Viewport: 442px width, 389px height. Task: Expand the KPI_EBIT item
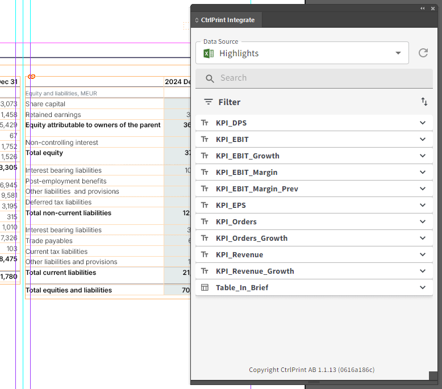[x=422, y=139]
